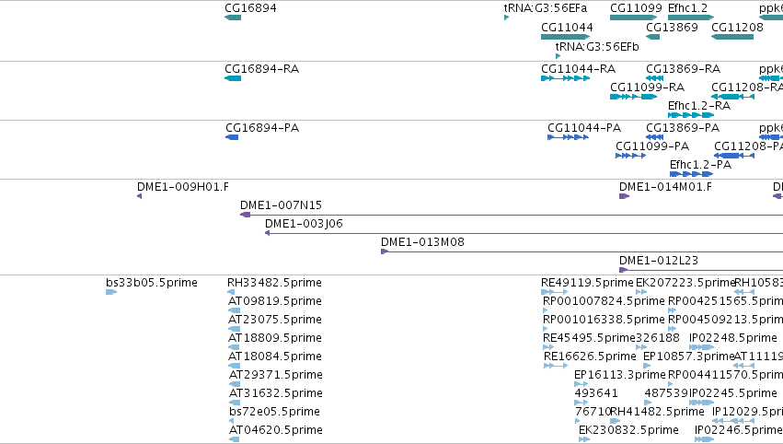
Task: Open the CG13869 gene label
Action: pos(673,28)
